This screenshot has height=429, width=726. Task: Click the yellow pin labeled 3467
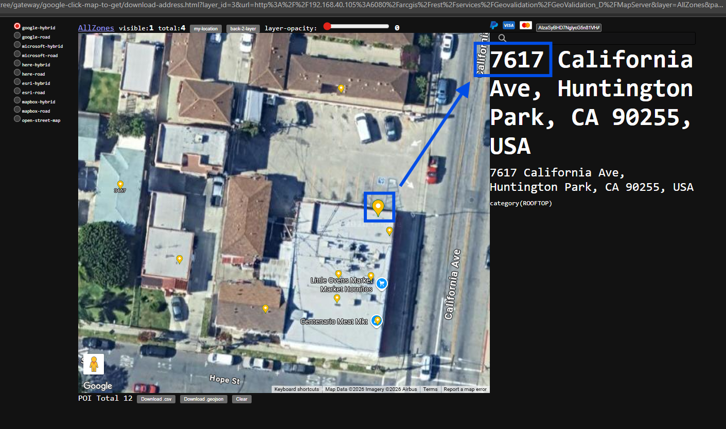click(120, 185)
